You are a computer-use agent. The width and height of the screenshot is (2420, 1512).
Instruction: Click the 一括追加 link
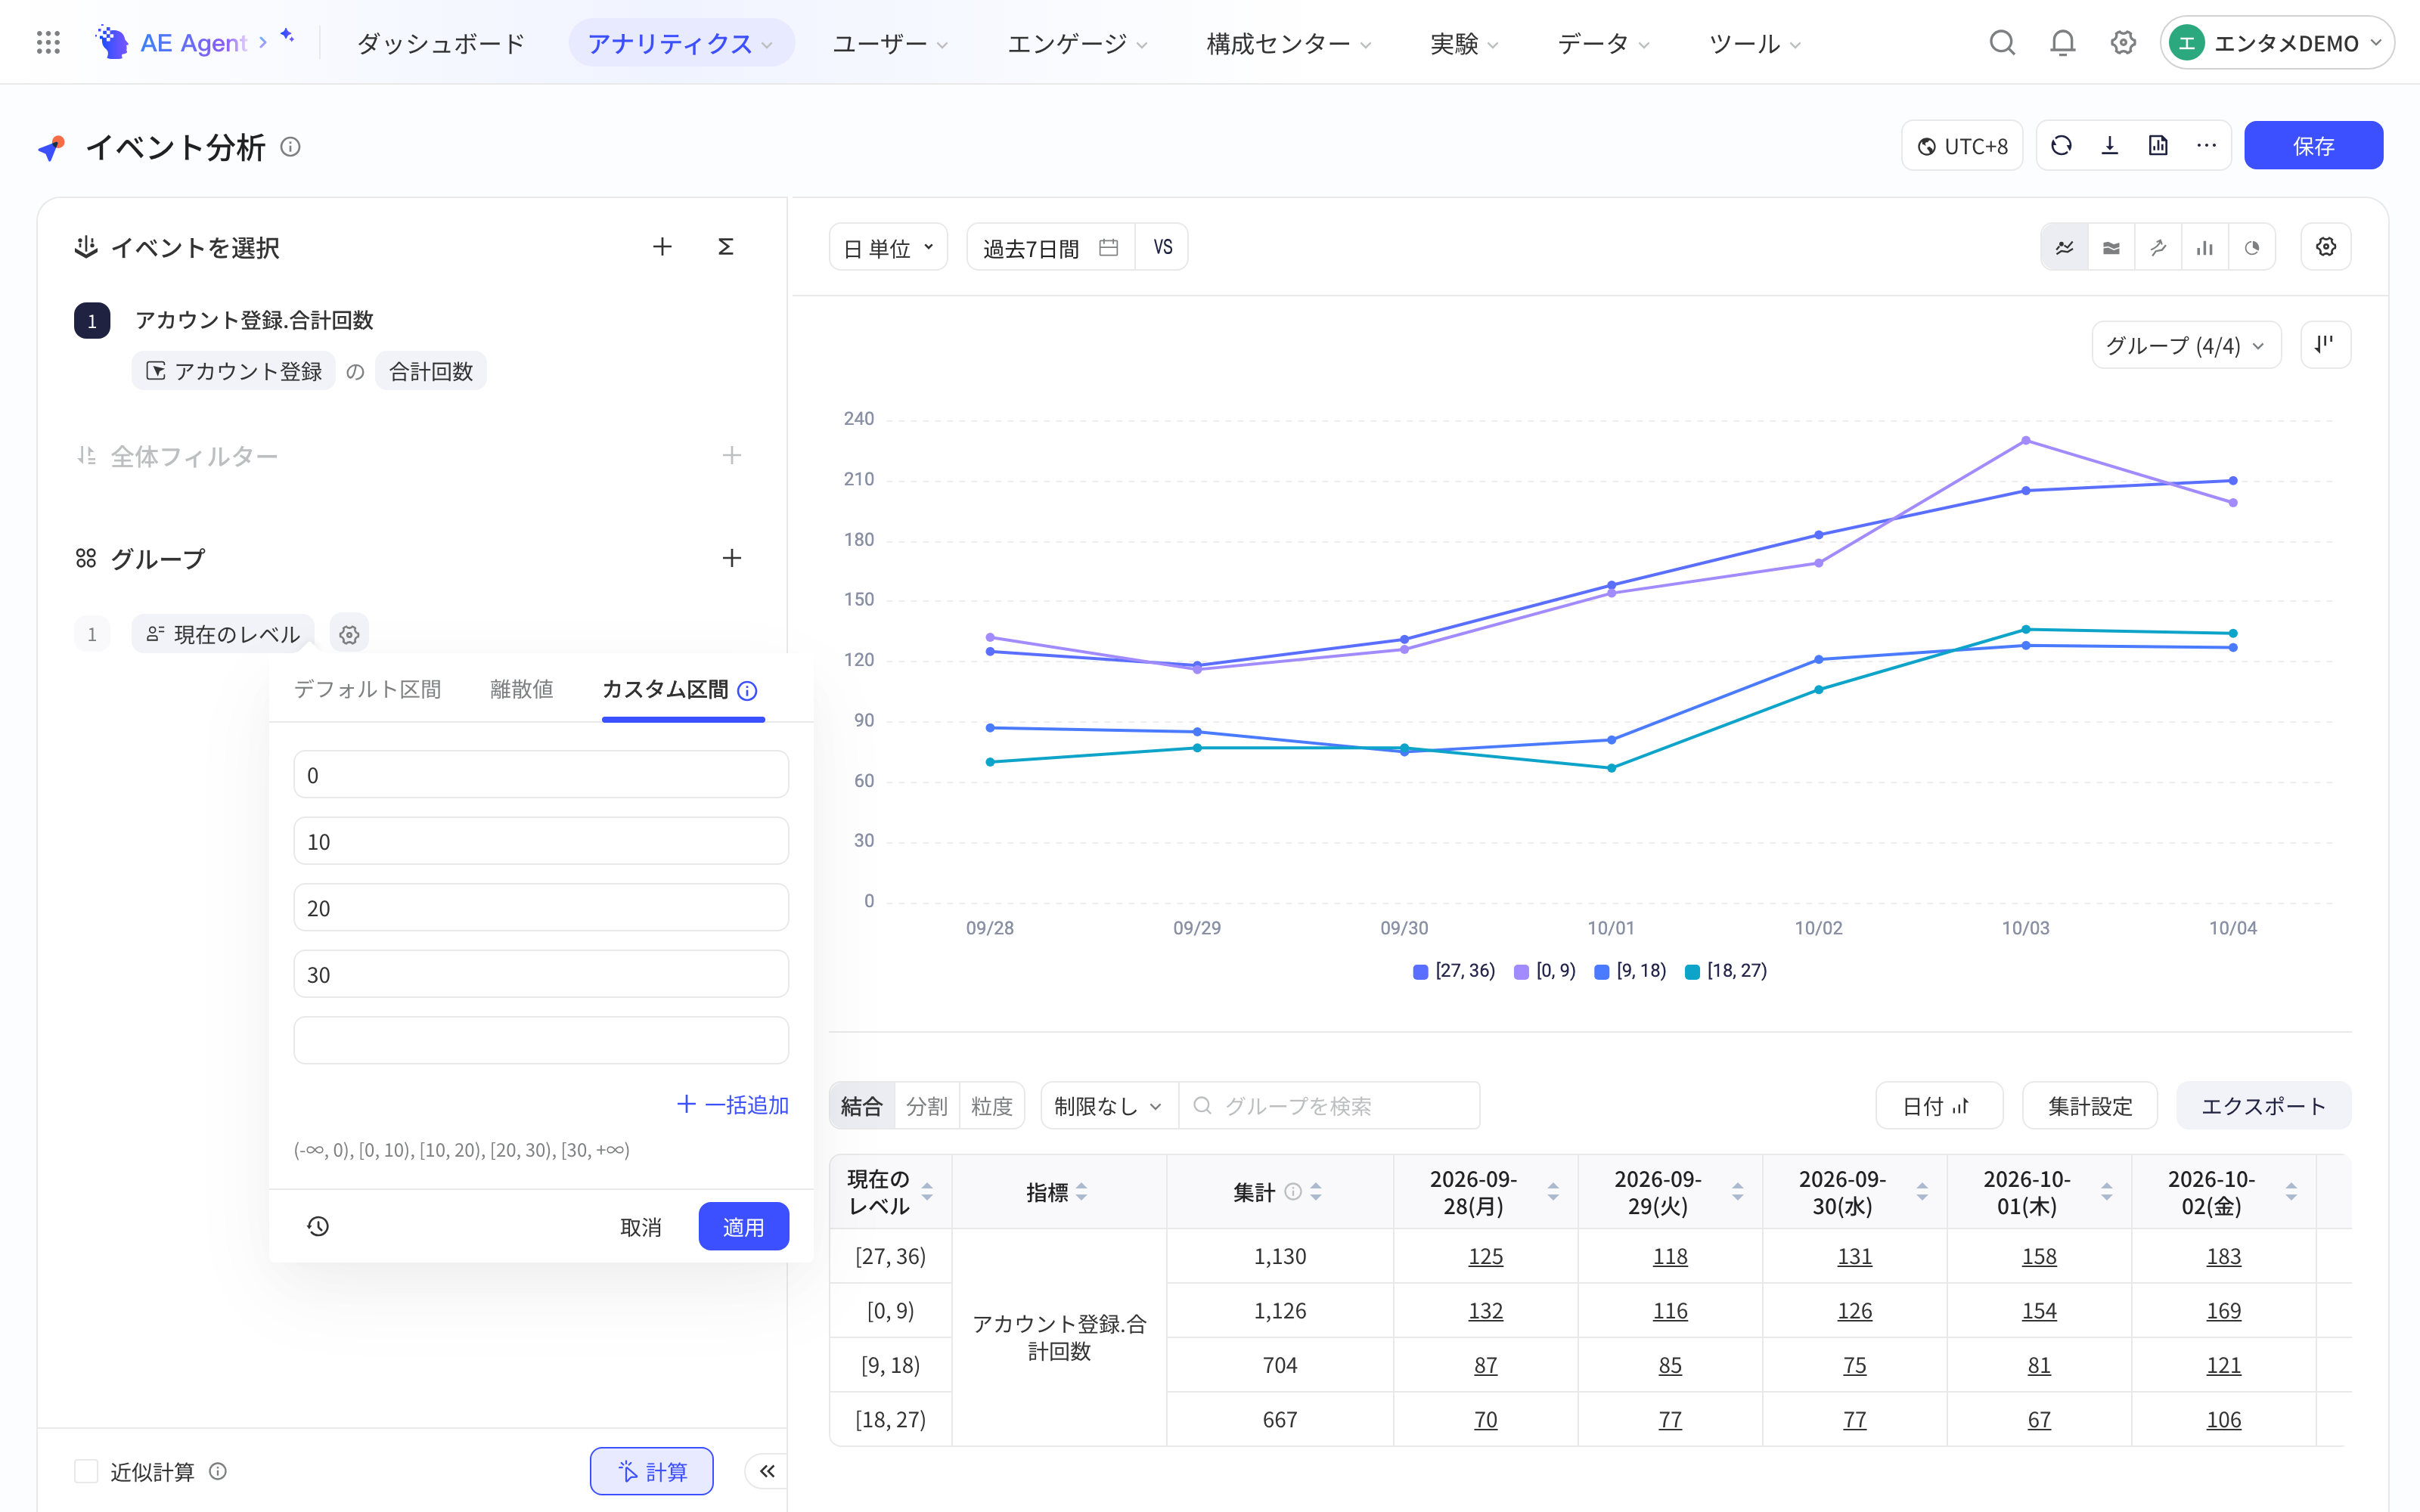[x=733, y=1105]
